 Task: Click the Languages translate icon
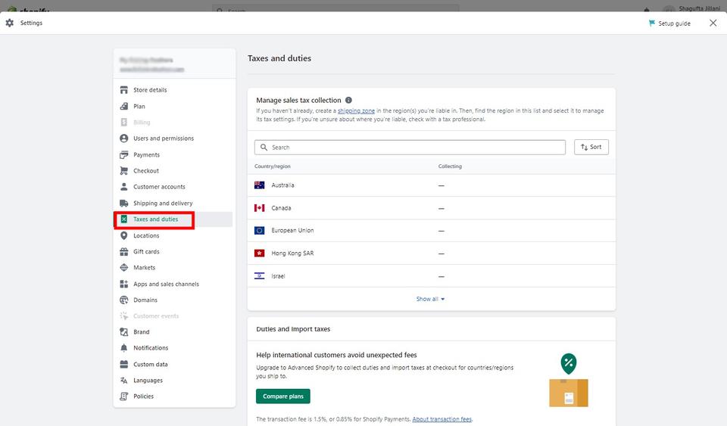tap(123, 380)
